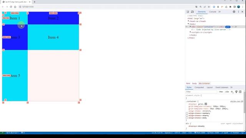Open the style.css source link
This screenshot has width=246, height=138.
coord(237,101)
